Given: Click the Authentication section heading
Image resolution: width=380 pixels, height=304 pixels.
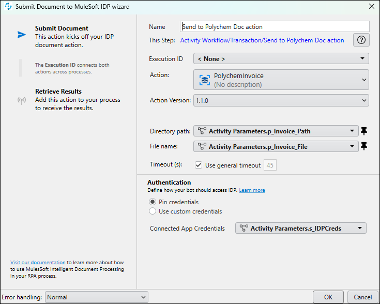Looking at the screenshot, I should click(169, 183).
